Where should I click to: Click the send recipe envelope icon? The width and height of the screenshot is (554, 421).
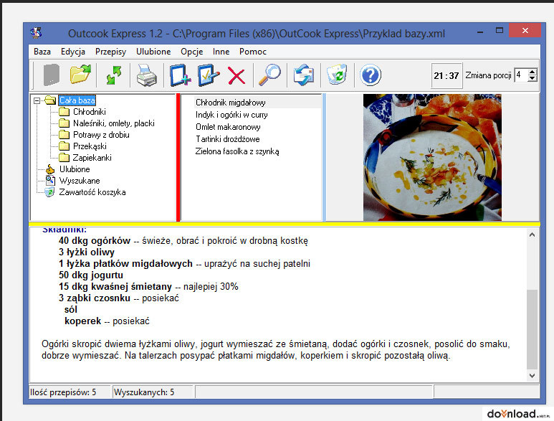pos(303,75)
